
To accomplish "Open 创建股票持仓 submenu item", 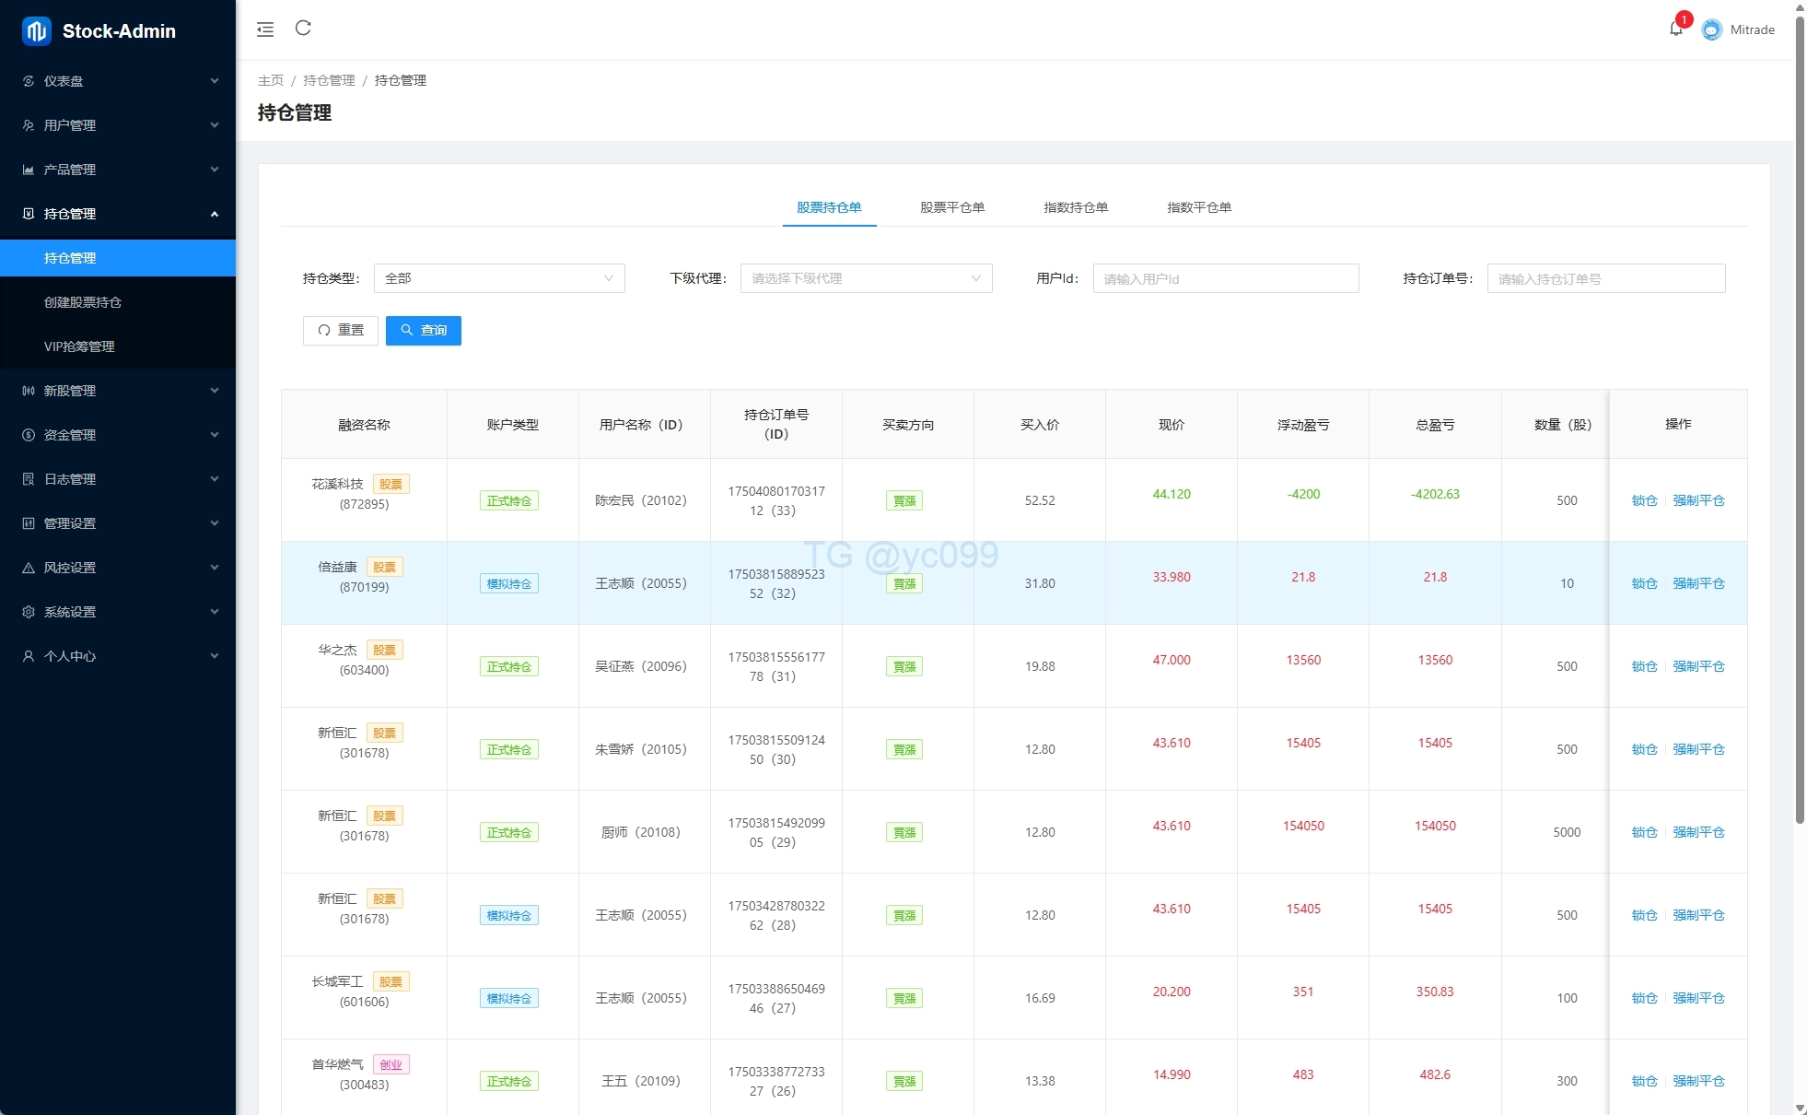I will tap(83, 302).
